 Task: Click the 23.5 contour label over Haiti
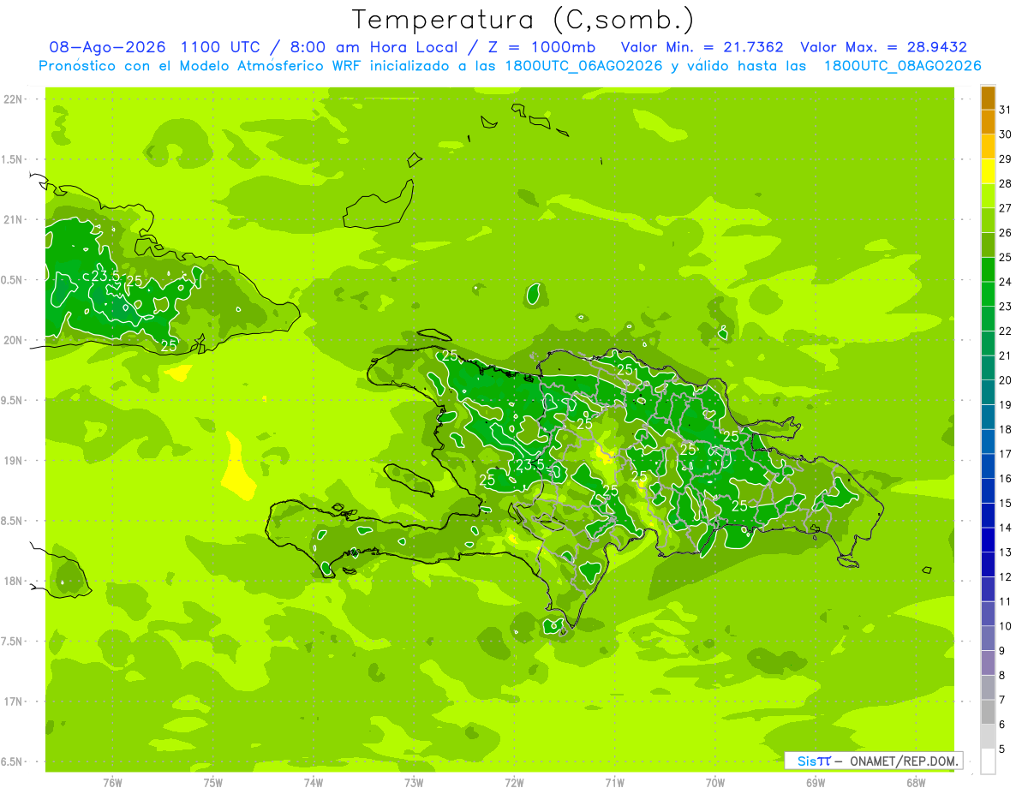(530, 465)
